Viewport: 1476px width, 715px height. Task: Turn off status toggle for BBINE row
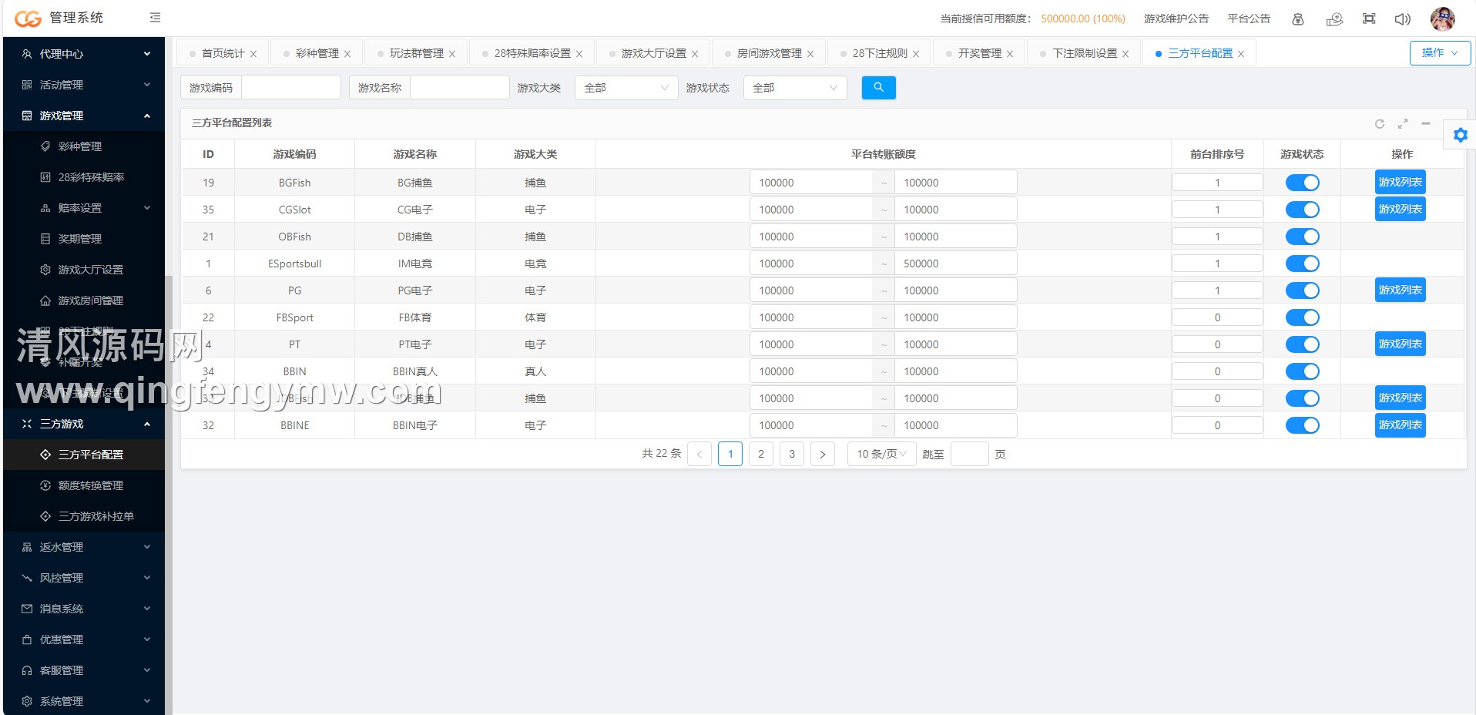coord(1302,425)
